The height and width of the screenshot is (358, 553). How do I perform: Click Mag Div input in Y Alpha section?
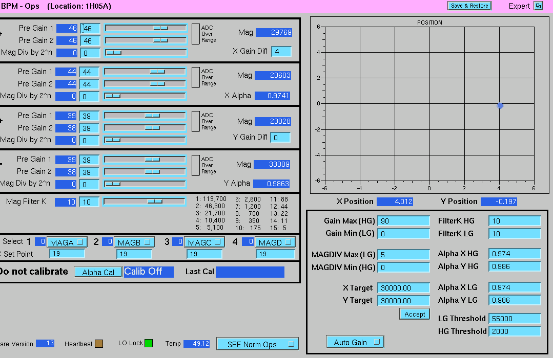pos(89,185)
